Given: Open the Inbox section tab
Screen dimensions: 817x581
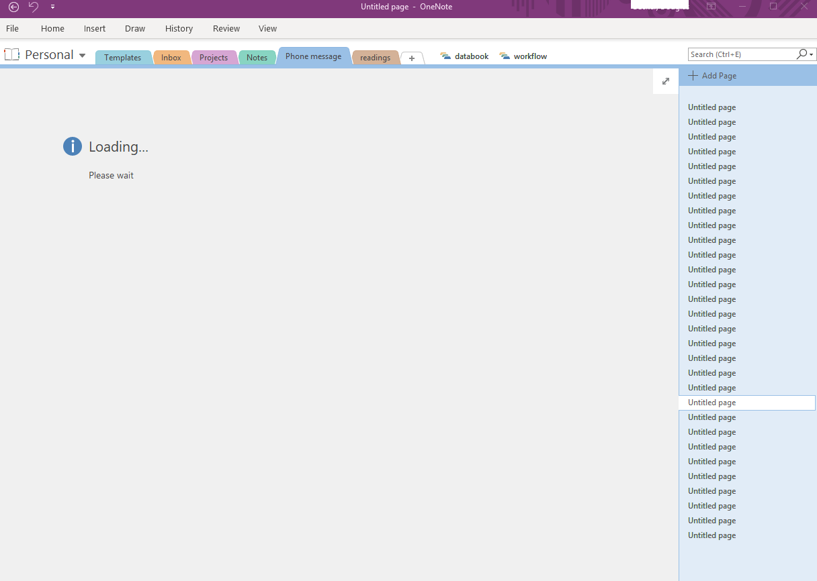Looking at the screenshot, I should click(x=171, y=58).
